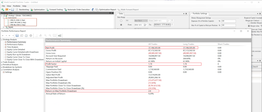The image size is (262, 112).
Task: Select CME.NQ 2506 instrument in the tree
Action: click(18, 25)
